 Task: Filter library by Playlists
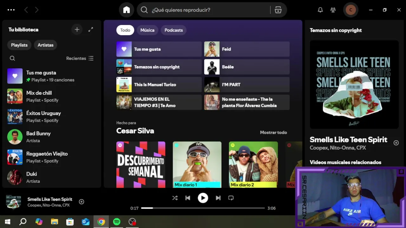pyautogui.click(x=19, y=45)
